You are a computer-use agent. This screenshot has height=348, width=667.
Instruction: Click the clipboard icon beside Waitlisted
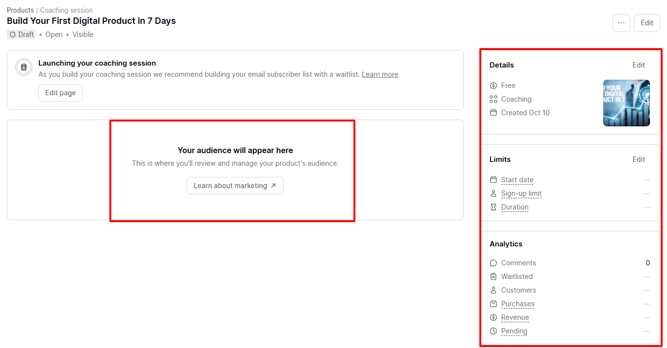click(493, 277)
